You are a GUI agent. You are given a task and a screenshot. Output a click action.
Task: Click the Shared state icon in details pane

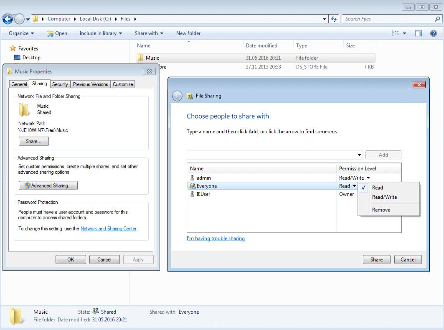tap(95, 312)
